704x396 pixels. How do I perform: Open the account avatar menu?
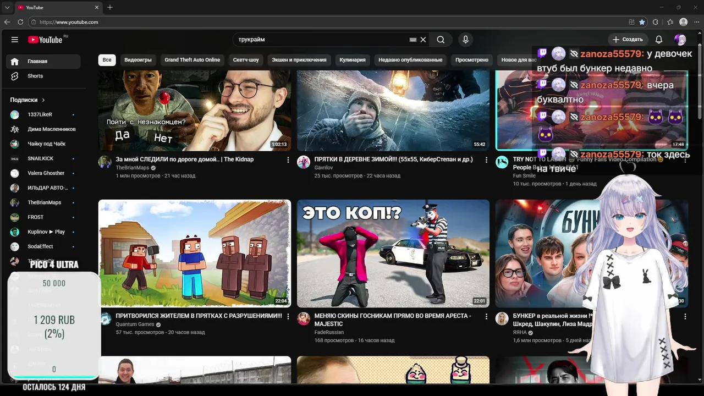click(680, 40)
